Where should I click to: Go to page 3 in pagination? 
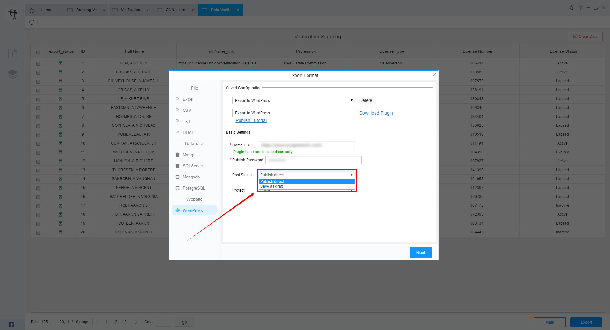[125, 322]
